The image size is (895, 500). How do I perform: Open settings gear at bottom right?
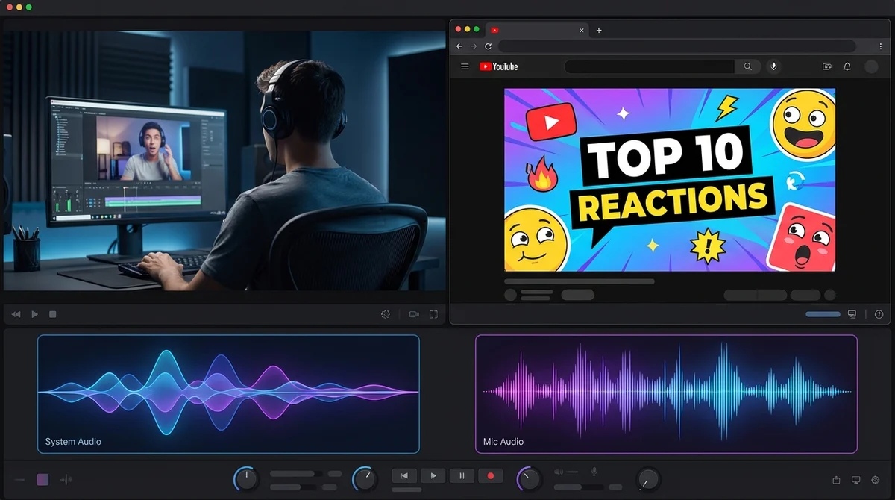coord(876,479)
